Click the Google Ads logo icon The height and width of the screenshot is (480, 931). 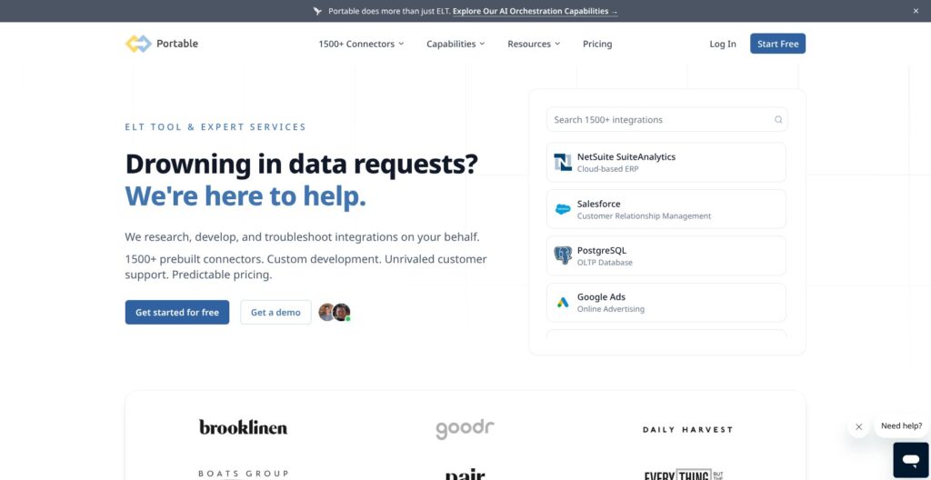point(562,303)
